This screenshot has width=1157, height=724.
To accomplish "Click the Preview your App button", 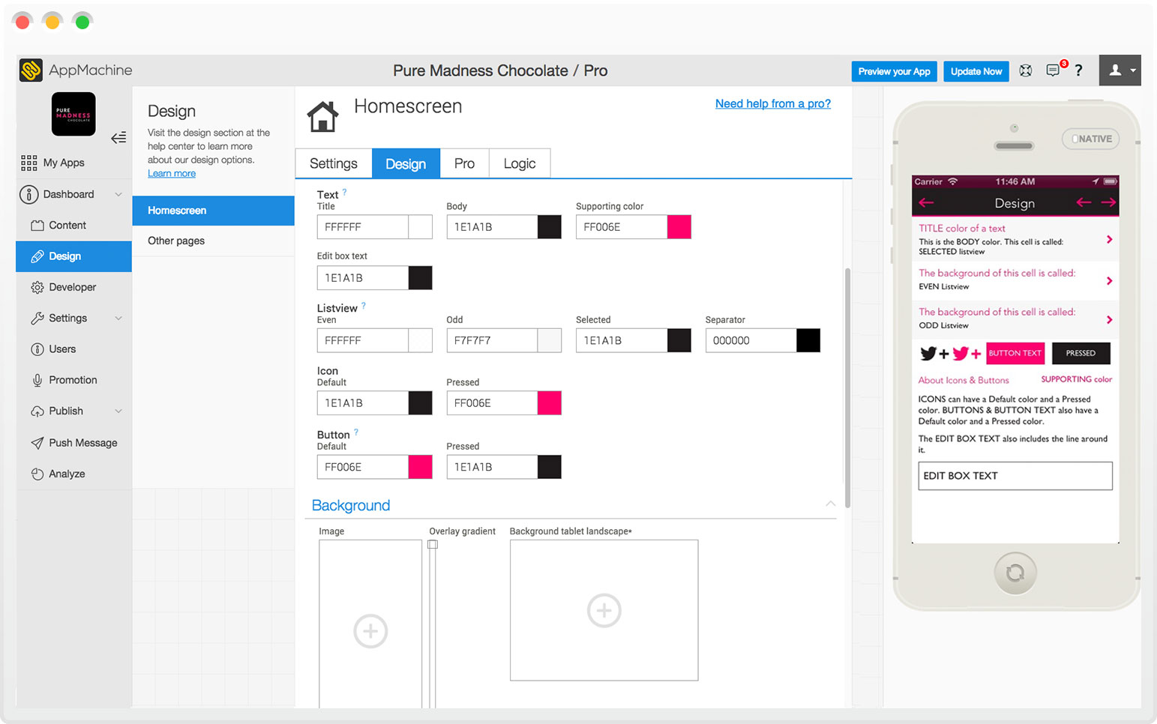I will pos(894,71).
